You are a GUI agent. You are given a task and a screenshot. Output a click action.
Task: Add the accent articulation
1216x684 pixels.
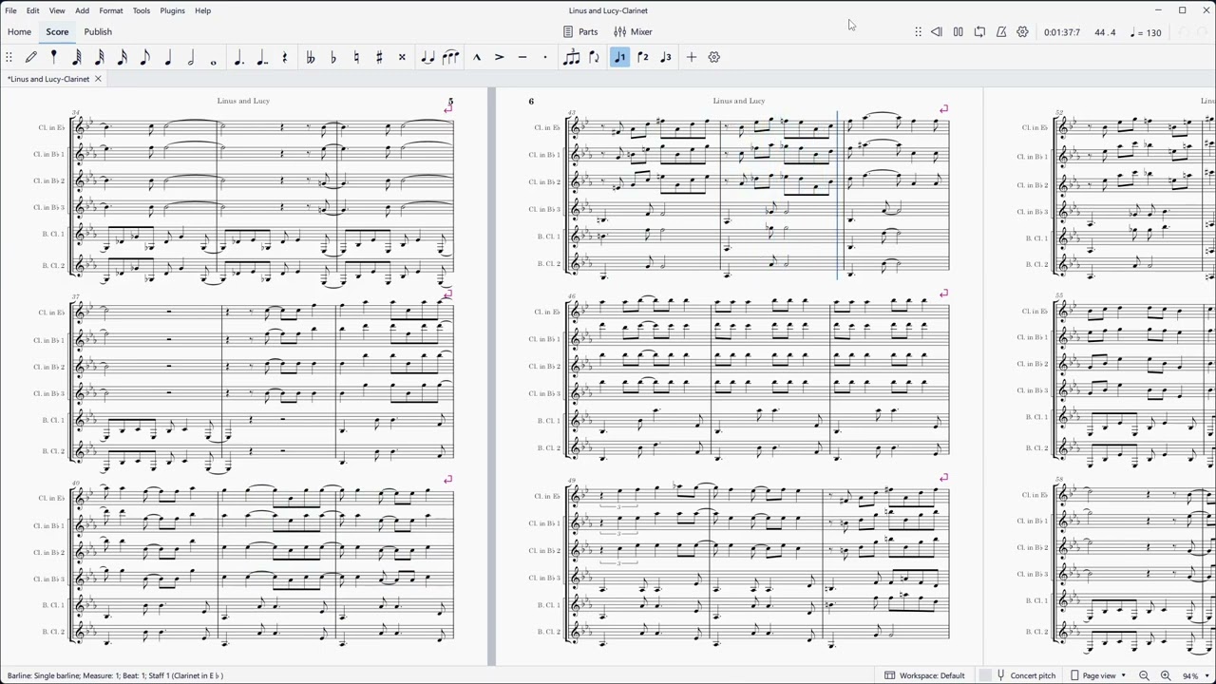[x=499, y=57]
